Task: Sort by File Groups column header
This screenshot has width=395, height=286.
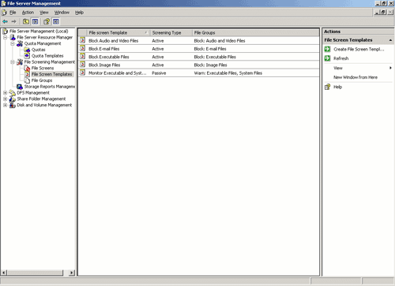Action: tap(255, 32)
